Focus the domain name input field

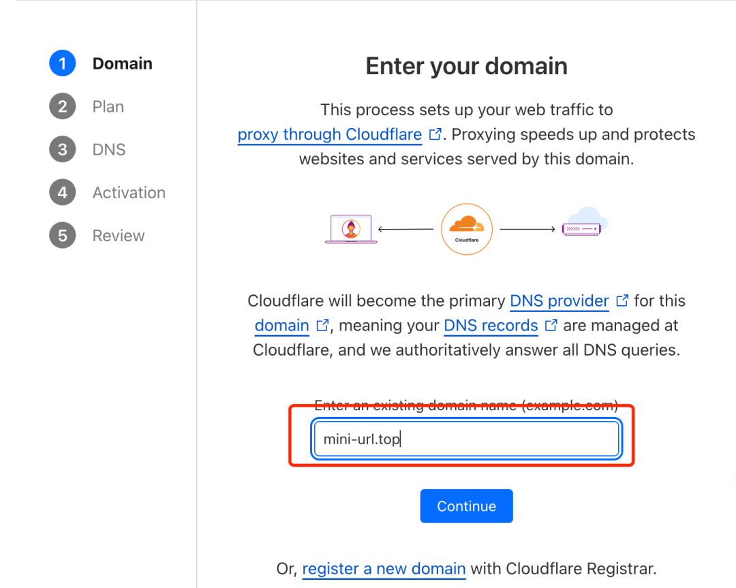click(x=467, y=439)
